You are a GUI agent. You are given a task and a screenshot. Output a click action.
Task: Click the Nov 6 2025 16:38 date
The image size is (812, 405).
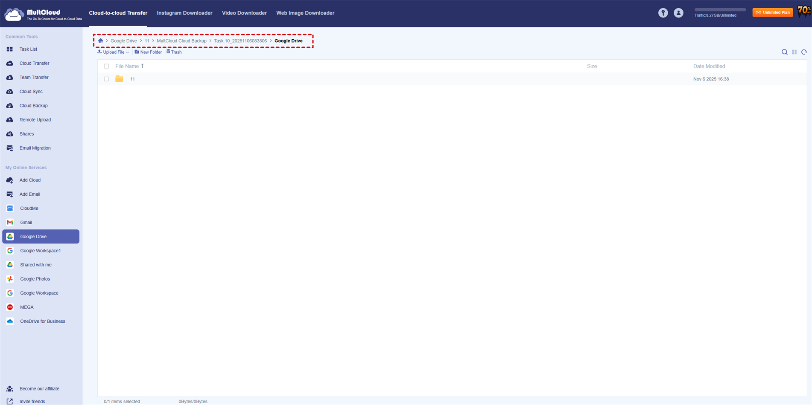(x=711, y=79)
